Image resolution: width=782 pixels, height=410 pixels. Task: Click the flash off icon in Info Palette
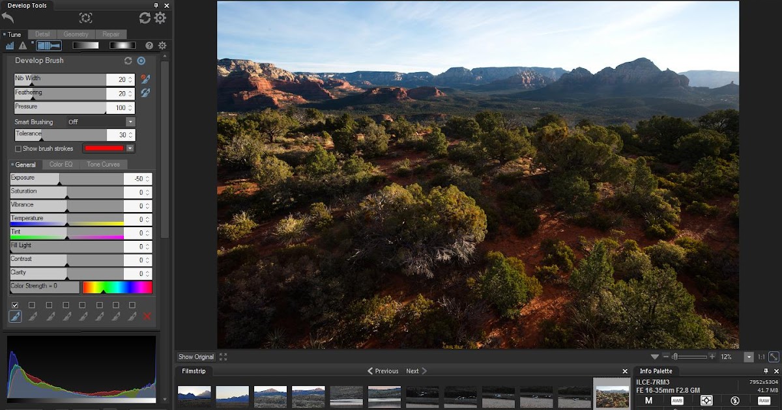click(735, 401)
